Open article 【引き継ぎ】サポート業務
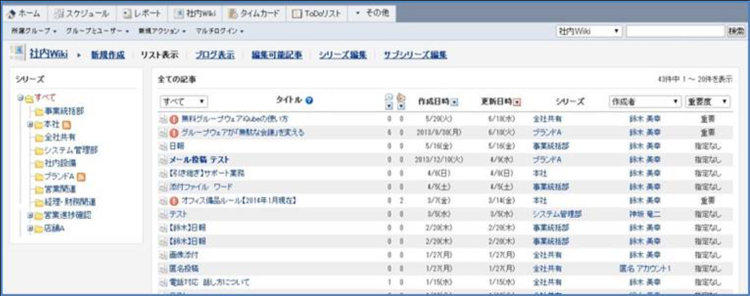 pos(207,173)
